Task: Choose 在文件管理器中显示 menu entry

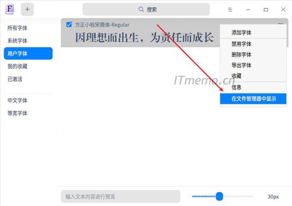Action: [x=253, y=99]
